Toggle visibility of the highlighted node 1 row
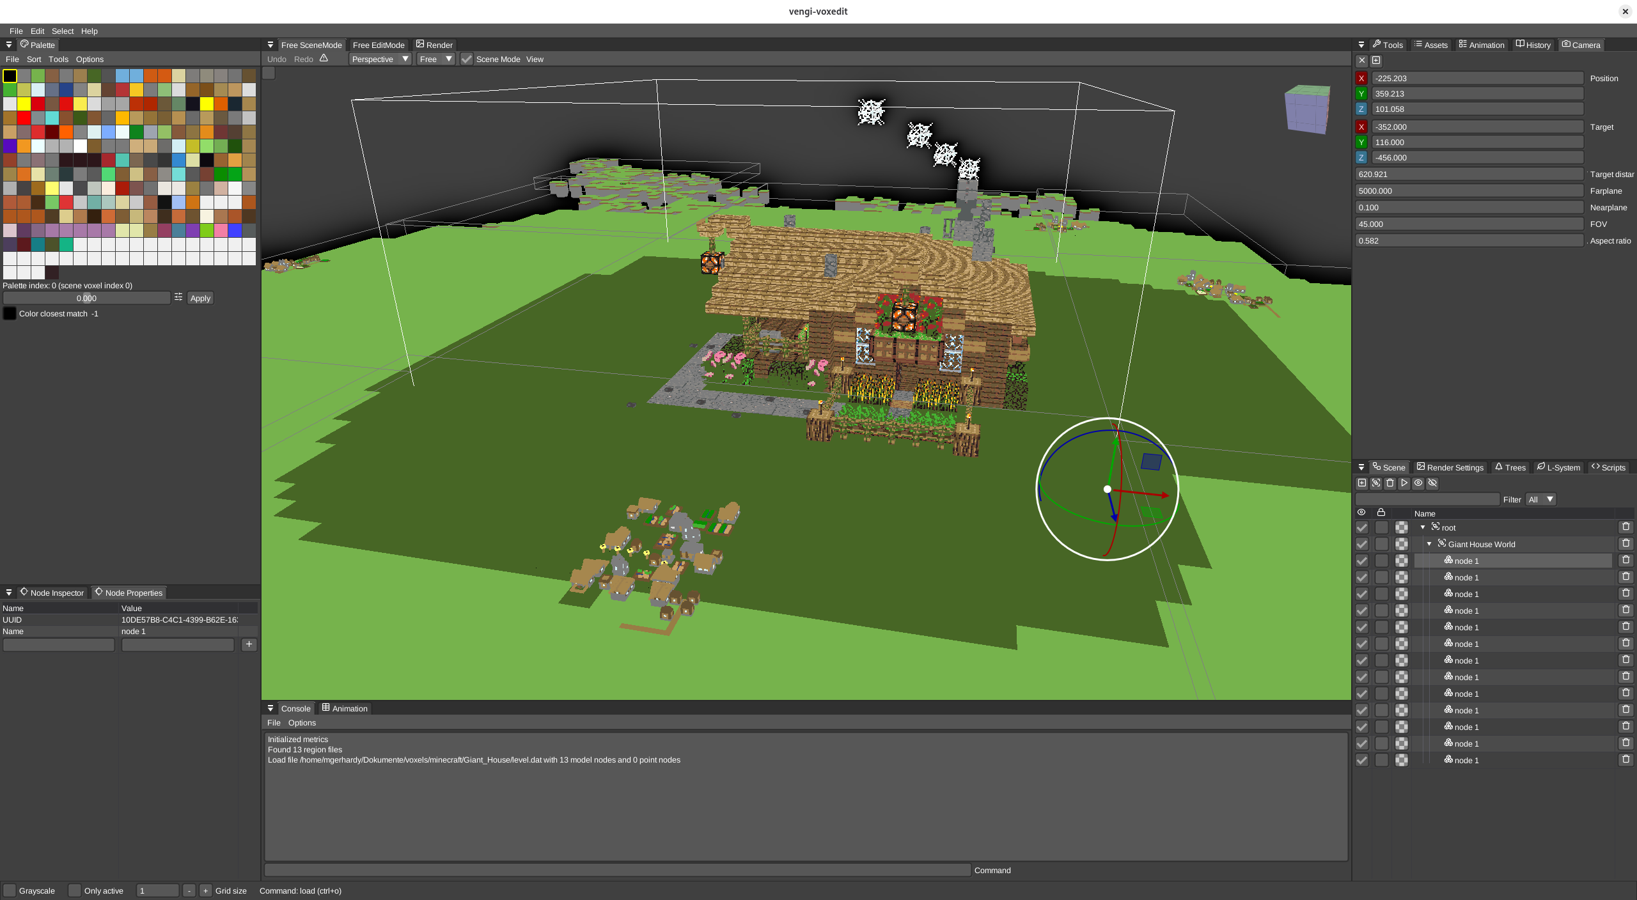This screenshot has width=1637, height=900. click(x=1362, y=561)
